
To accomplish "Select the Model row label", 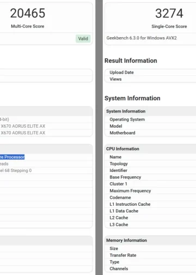I will point(116,126).
